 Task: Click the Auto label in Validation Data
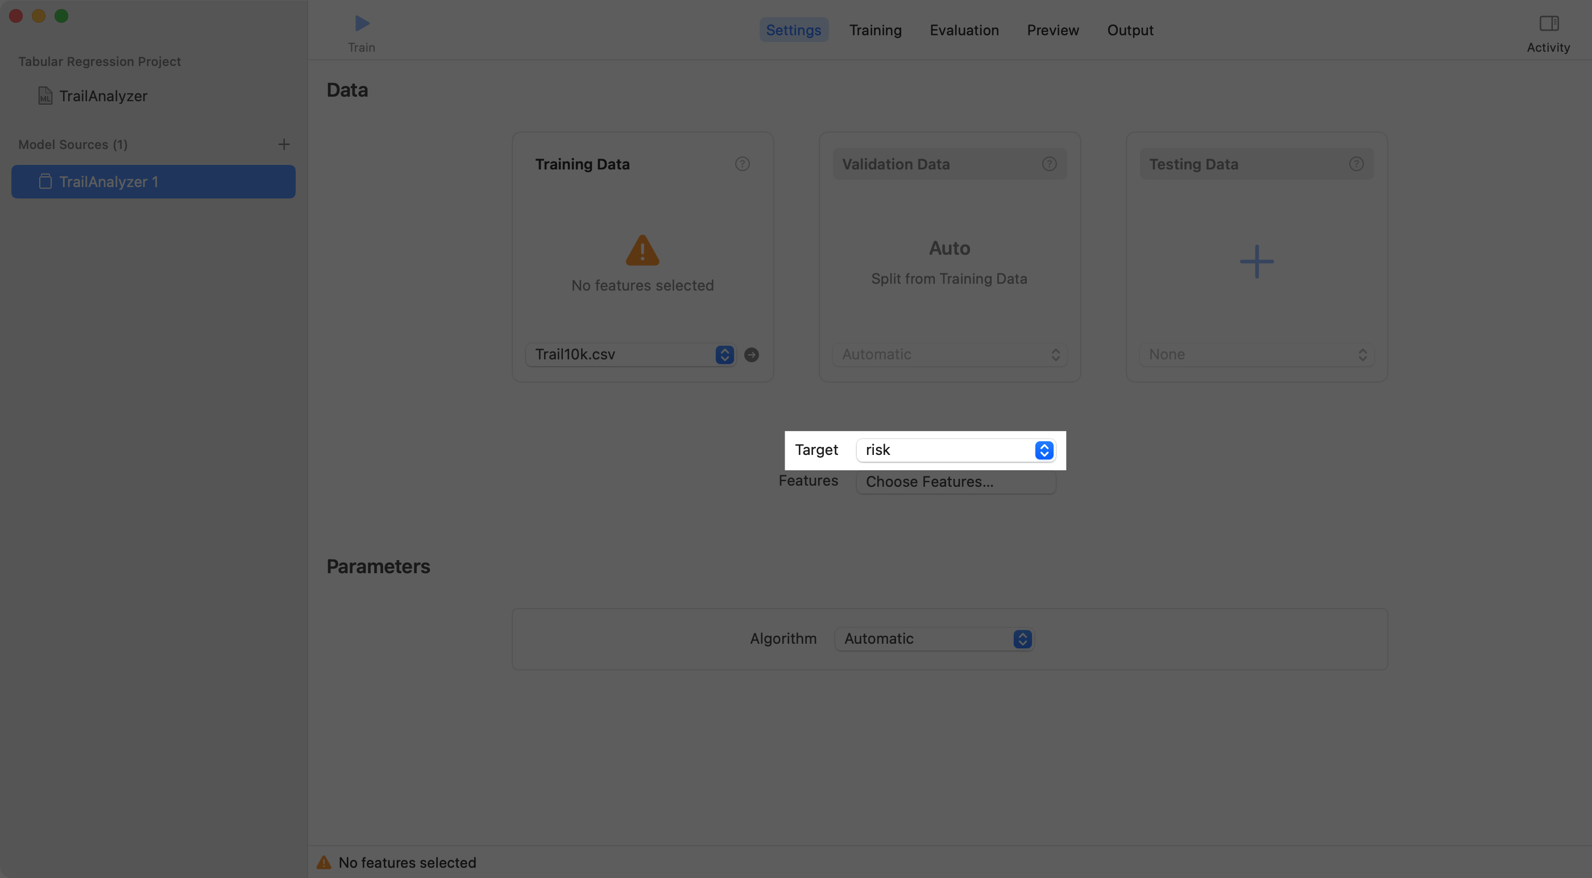click(x=950, y=248)
